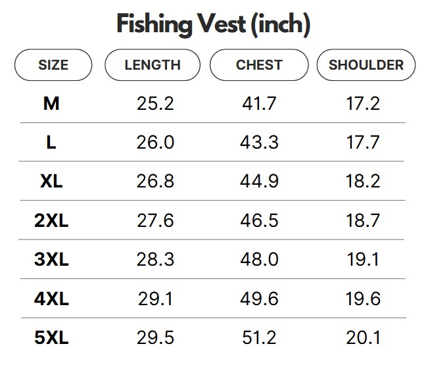This screenshot has height=367, width=426.
Task: Select the 48.0 chest value for 3XL
Action: pos(259,259)
